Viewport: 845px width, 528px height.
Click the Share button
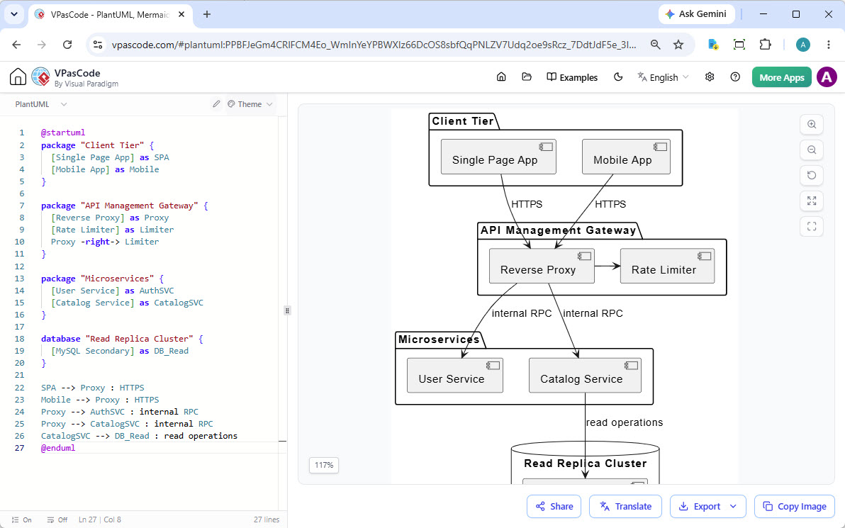[554, 507]
